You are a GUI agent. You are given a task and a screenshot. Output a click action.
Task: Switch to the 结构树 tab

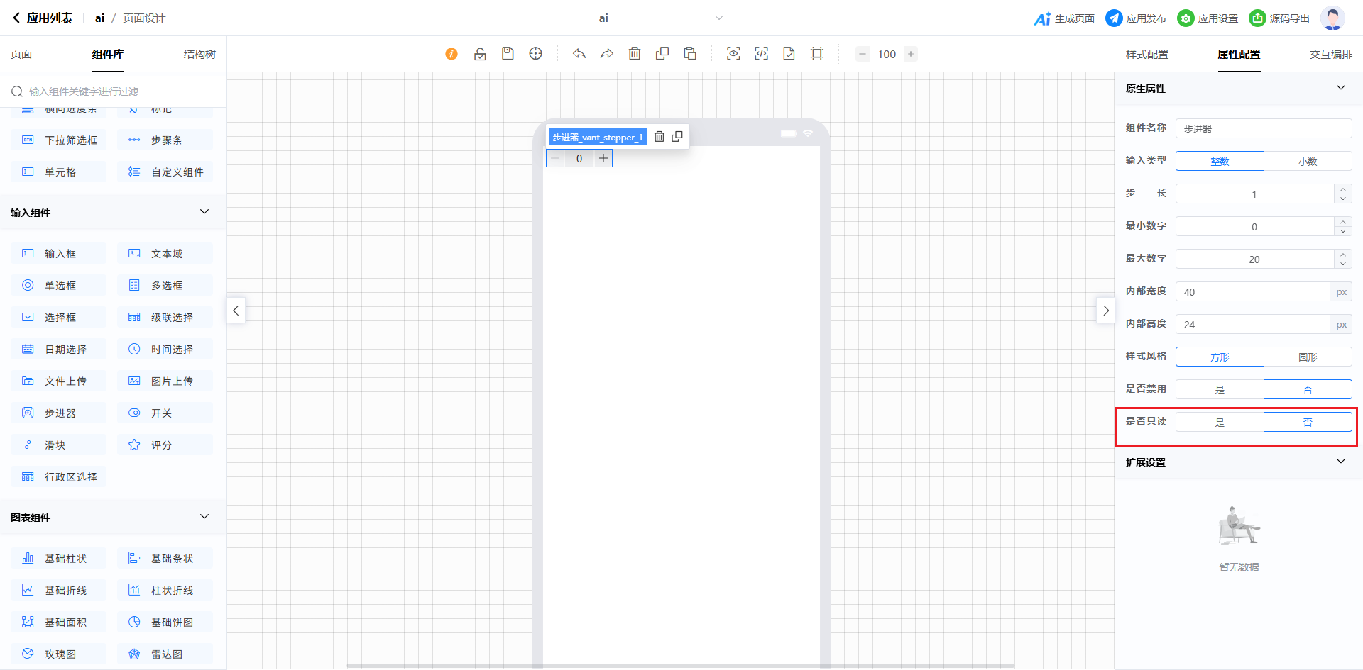pyautogui.click(x=199, y=55)
